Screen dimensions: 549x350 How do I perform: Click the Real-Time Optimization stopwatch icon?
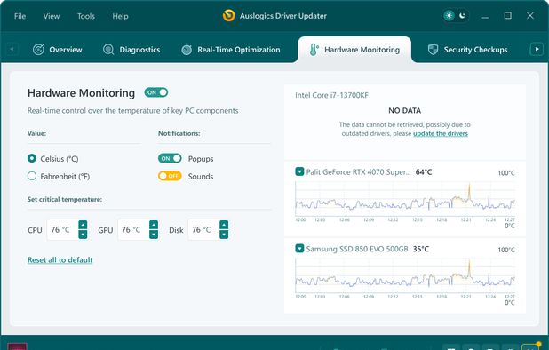pos(187,50)
